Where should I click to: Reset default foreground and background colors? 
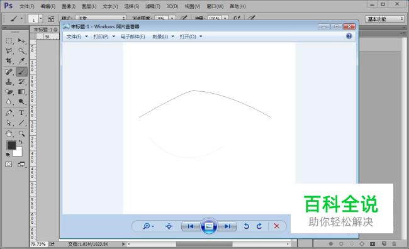click(x=8, y=155)
